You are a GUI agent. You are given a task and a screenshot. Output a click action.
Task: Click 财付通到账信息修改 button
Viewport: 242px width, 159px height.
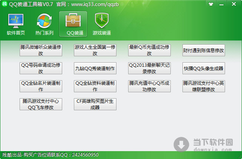(x=204, y=50)
